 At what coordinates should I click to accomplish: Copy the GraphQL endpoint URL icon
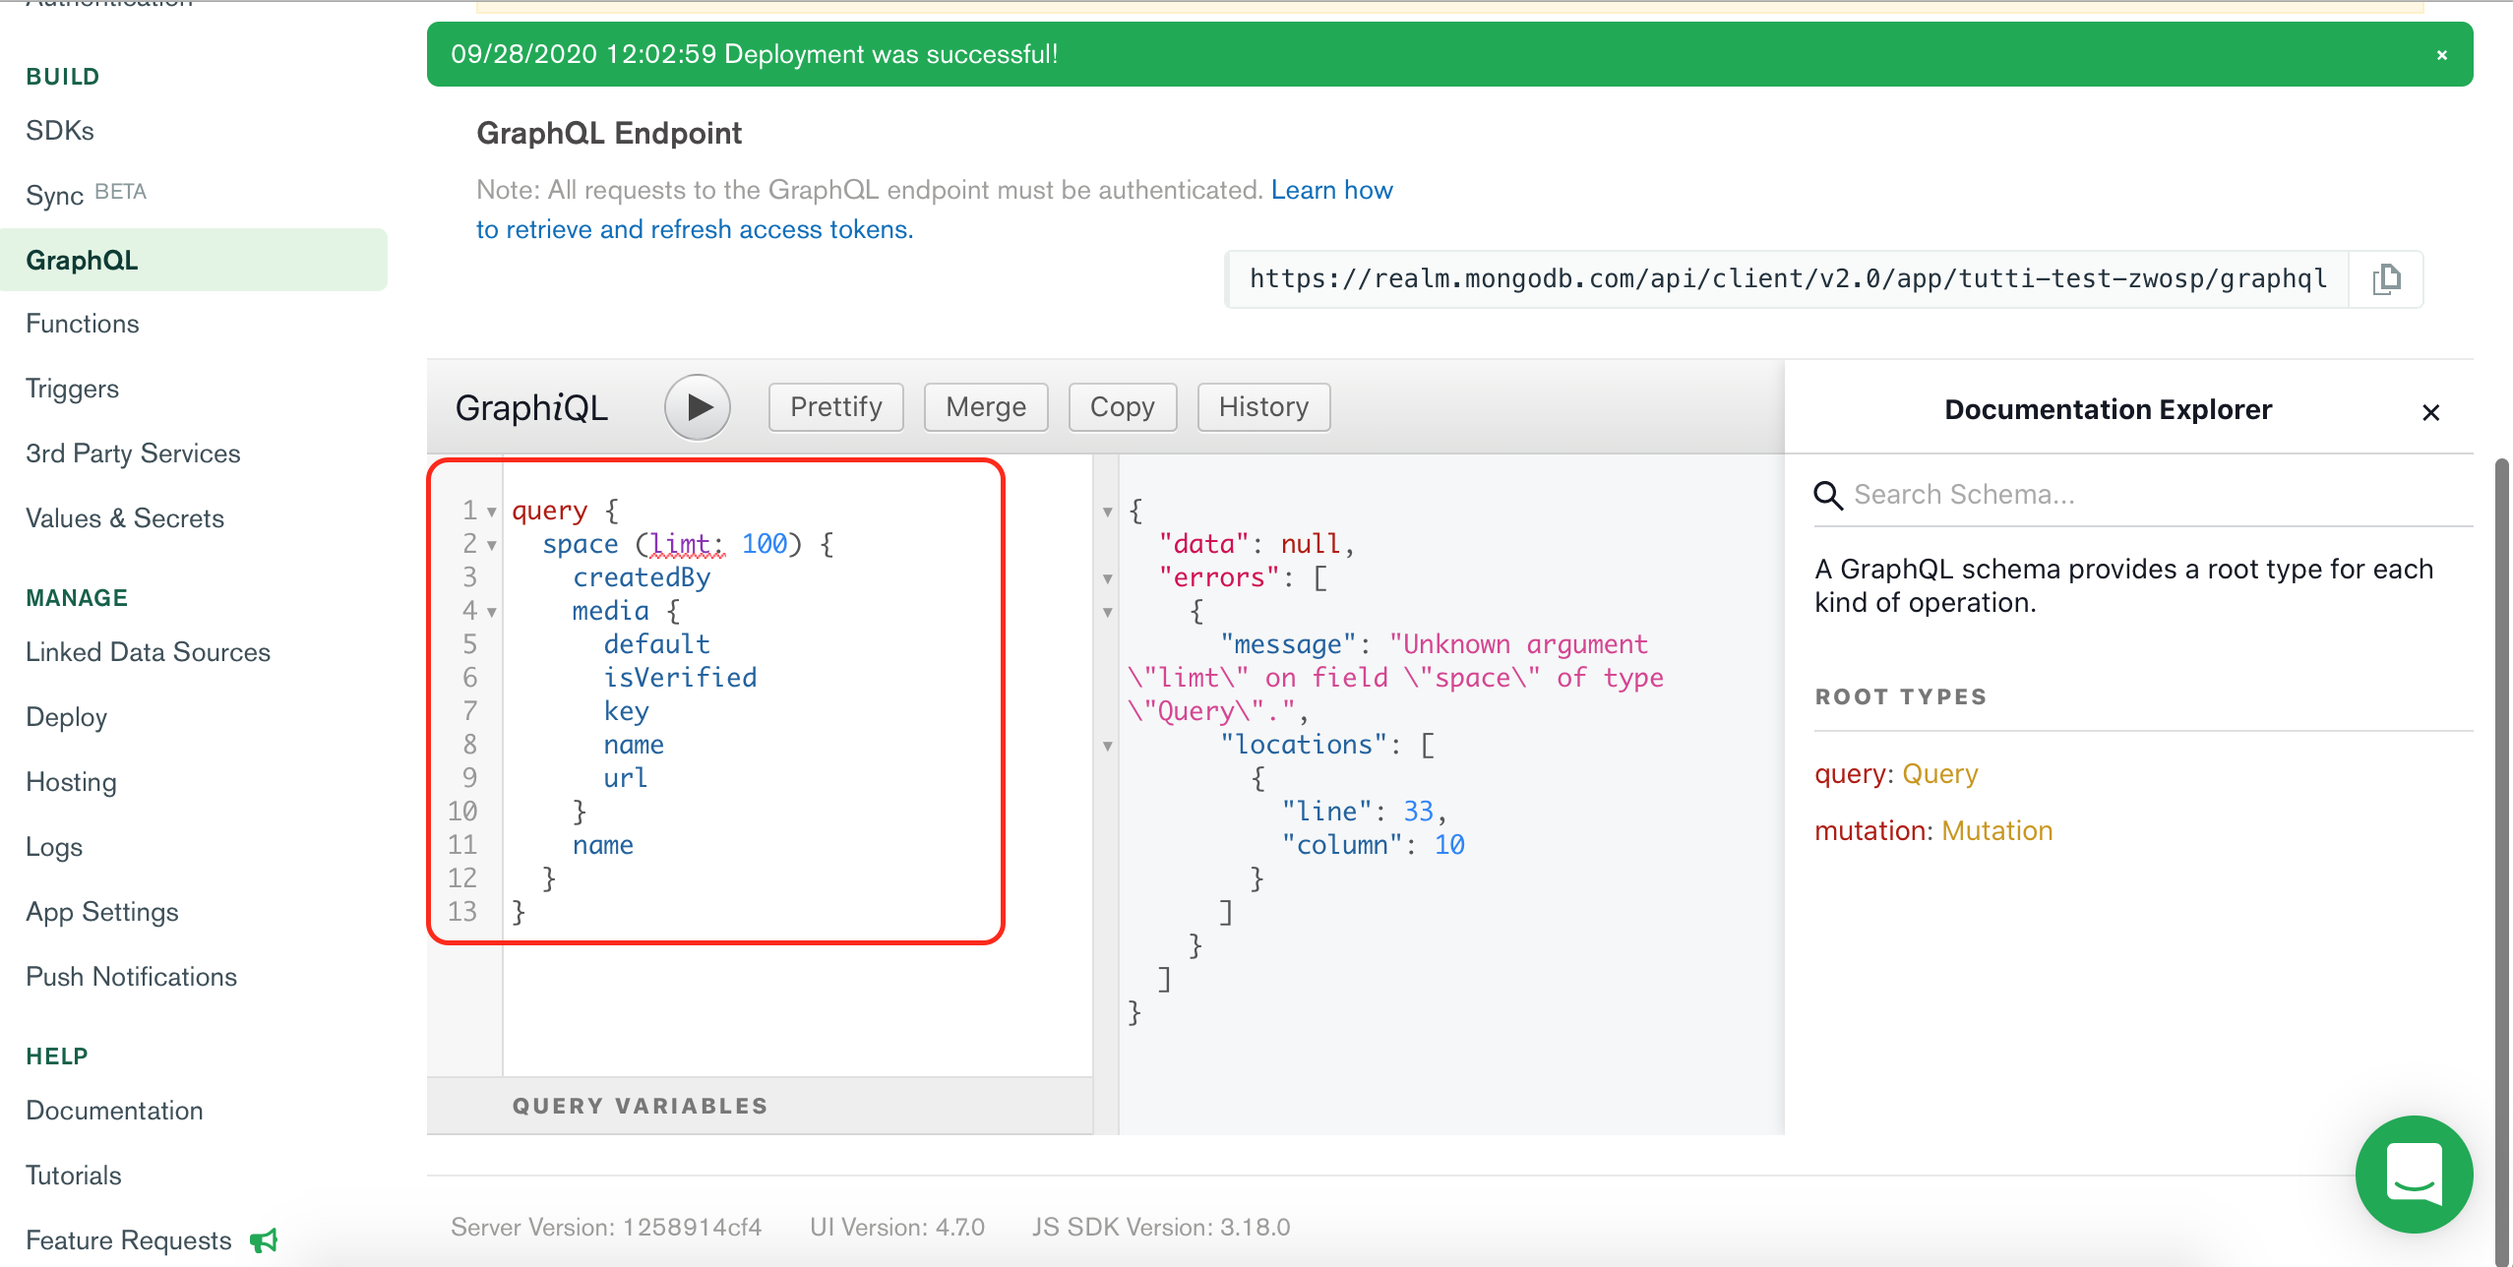[2386, 279]
